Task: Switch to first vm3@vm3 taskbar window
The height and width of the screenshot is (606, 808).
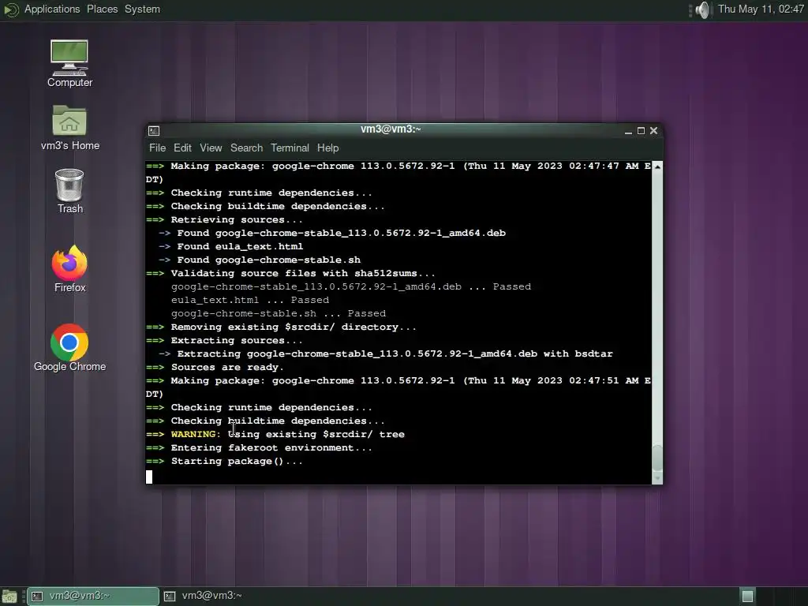Action: coord(93,597)
